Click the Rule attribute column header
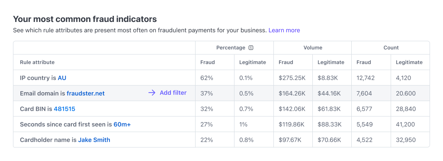 tap(37, 62)
